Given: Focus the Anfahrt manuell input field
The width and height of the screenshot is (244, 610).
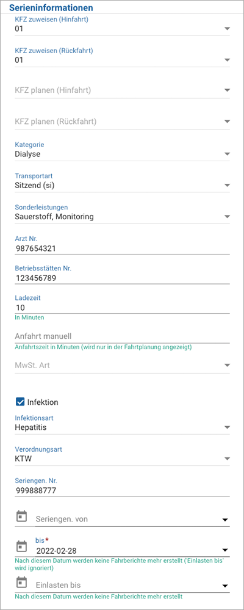Looking at the screenshot, I should (122, 336).
